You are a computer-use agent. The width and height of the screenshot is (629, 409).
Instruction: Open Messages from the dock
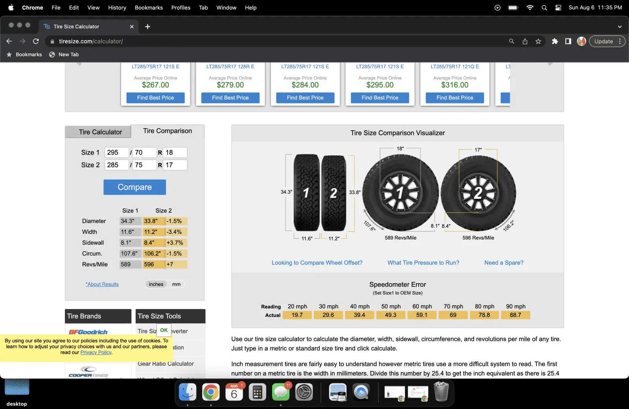click(281, 392)
